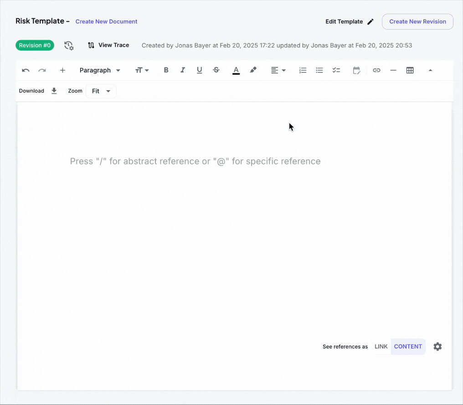
Task: Apply strikethrough formatting
Action: coord(216,70)
